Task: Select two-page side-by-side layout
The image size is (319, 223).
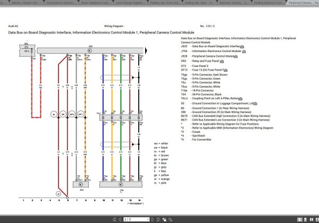Action: point(312,219)
